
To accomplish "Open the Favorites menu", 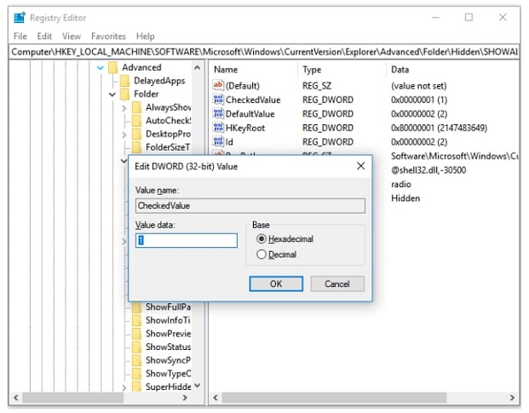I will [x=108, y=36].
